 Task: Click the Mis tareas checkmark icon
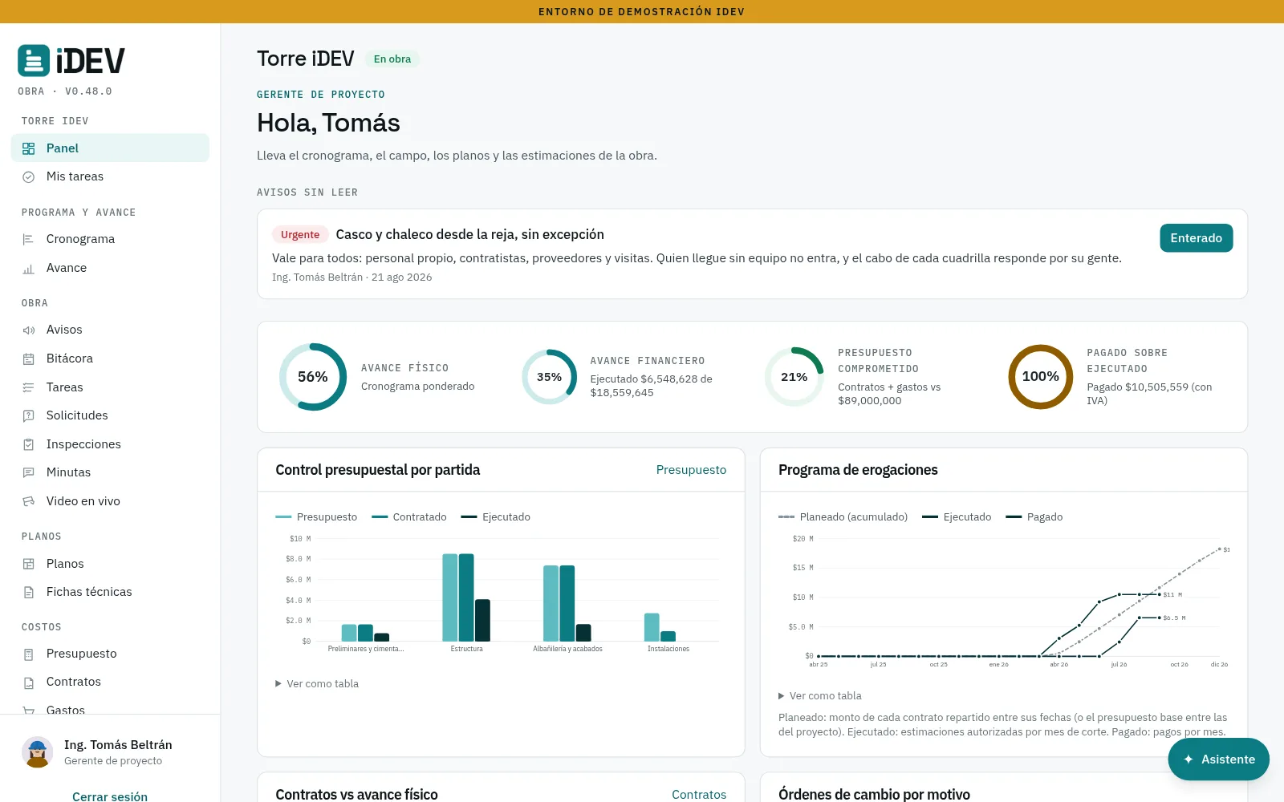coord(29,176)
